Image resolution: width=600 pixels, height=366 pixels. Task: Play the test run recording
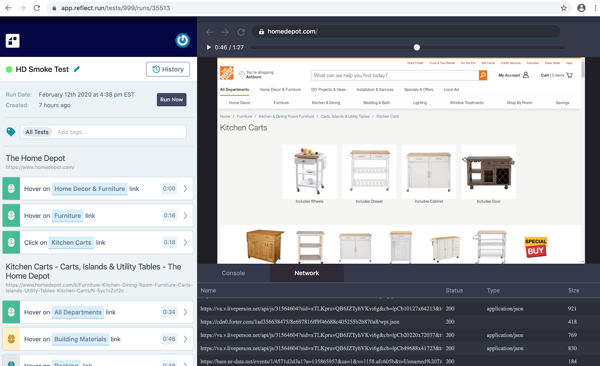(209, 47)
